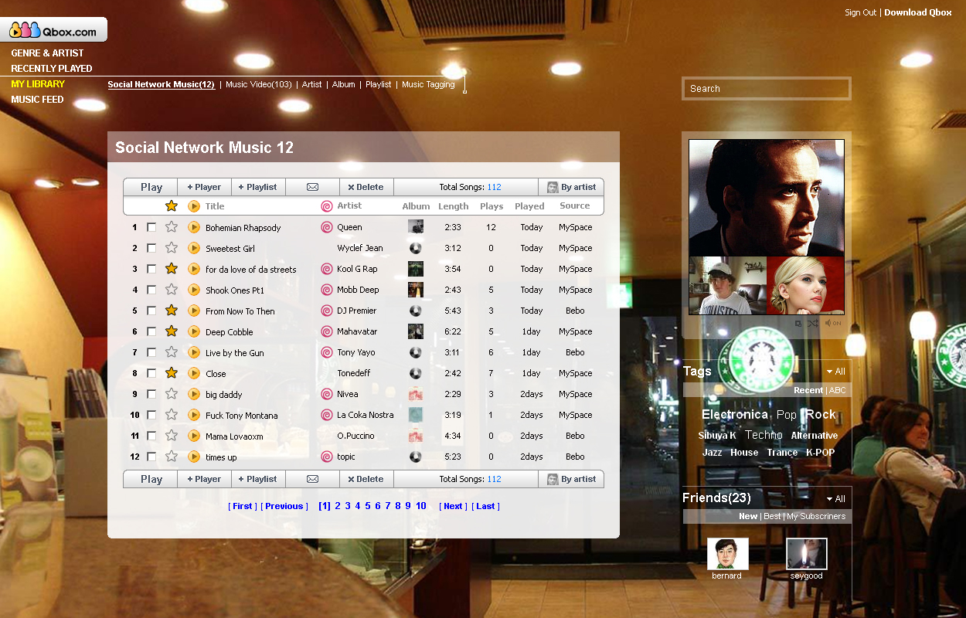
Task: Open GENRE & ARTIST in the left navigation
Action: pos(47,53)
